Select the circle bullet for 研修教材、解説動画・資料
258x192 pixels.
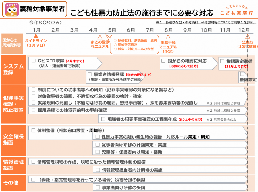click(x=115, y=41)
